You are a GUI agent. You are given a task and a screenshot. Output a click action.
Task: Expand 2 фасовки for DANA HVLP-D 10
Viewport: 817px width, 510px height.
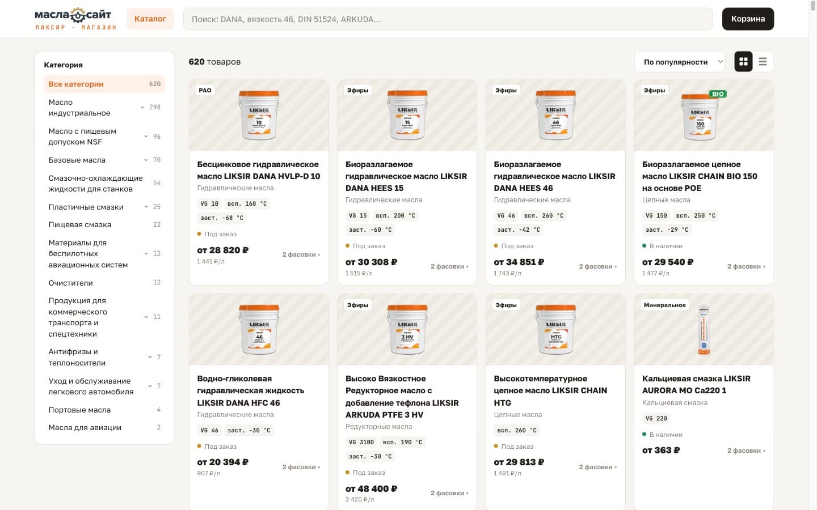pos(301,254)
